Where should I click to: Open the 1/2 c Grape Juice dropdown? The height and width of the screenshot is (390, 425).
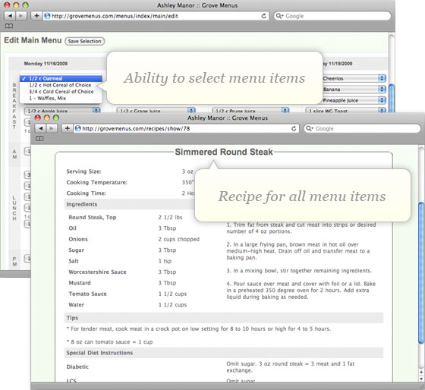coord(156,111)
